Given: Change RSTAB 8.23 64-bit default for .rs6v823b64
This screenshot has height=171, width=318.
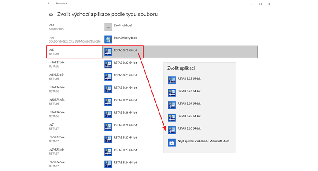Looking at the screenshot, I should pos(126,75).
